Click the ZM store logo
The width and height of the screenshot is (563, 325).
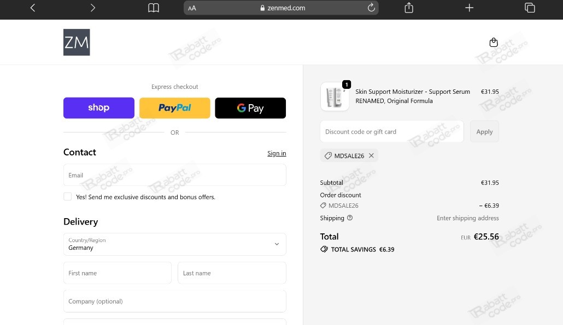[77, 43]
